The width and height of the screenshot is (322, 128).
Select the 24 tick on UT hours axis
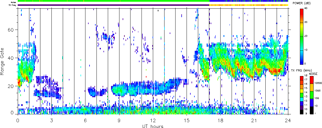(x=288, y=120)
